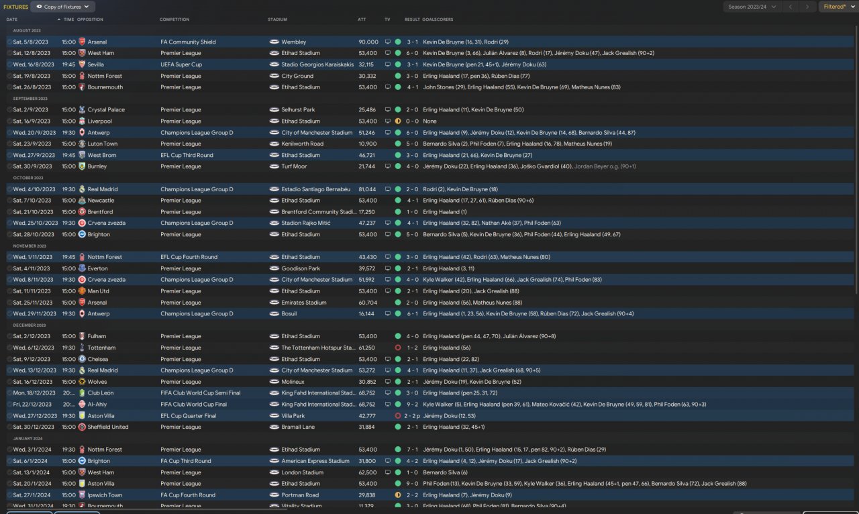
Task: Select the row circle for Sat, 28/10/2023
Action: point(9,234)
